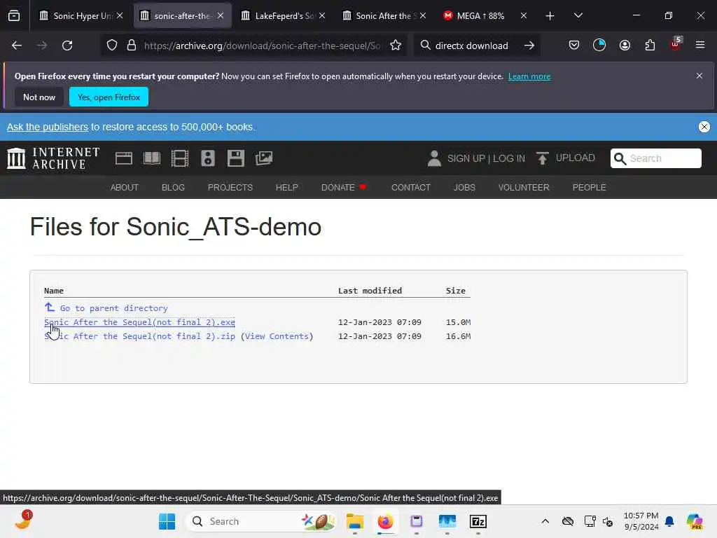Open the Audio speaker icon

tap(207, 158)
